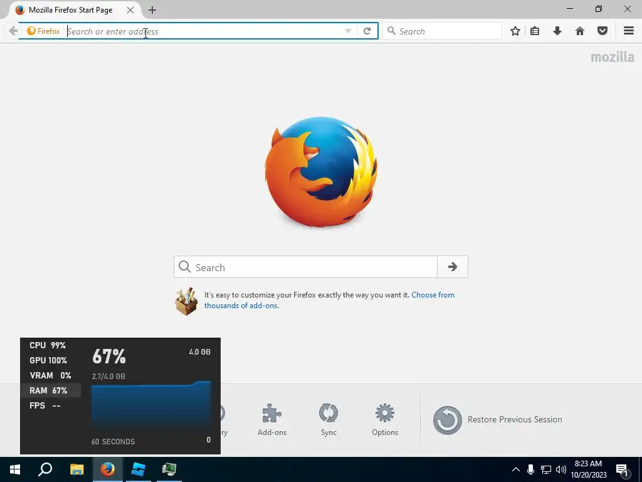642x482 pixels.
Task: Select the Mozilla Firefox Start Page tab
Action: (x=70, y=10)
